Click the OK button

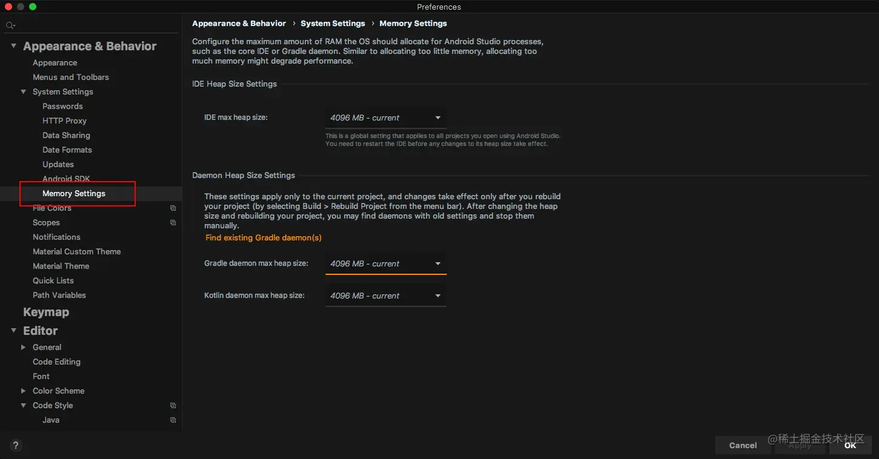click(851, 445)
